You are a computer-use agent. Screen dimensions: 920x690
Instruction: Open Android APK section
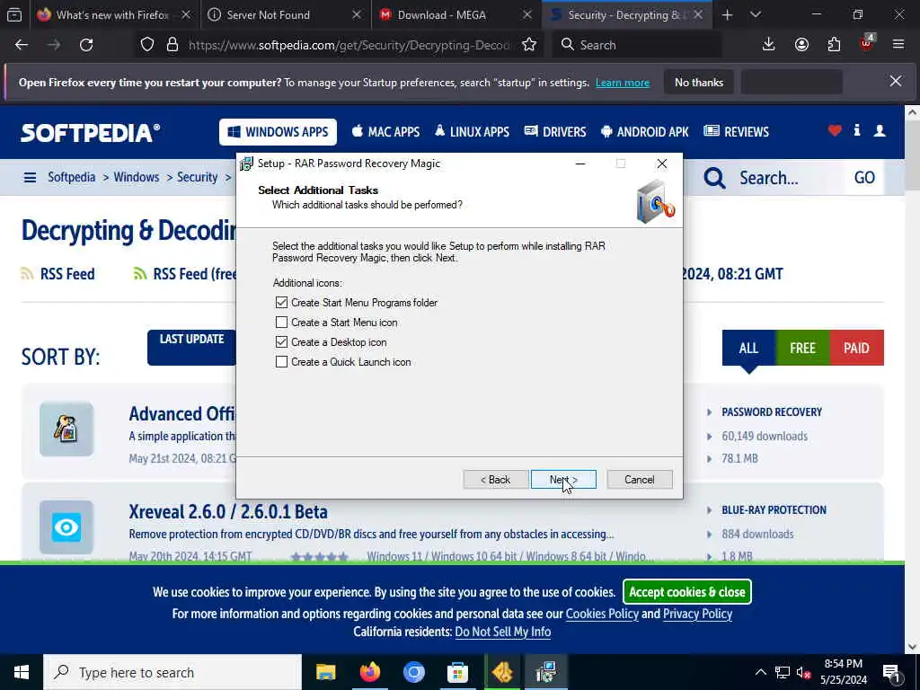coord(645,132)
